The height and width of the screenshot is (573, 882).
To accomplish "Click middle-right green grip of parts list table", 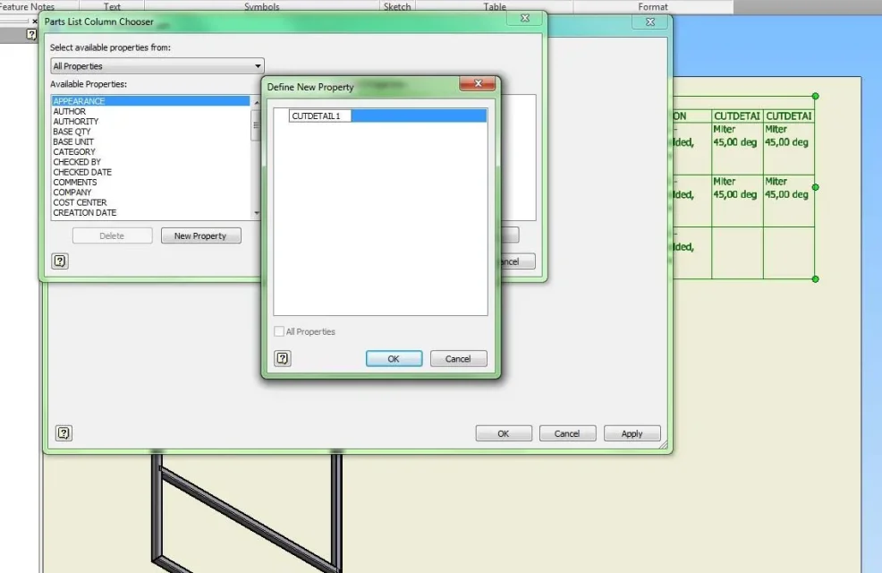I will pyautogui.click(x=815, y=187).
